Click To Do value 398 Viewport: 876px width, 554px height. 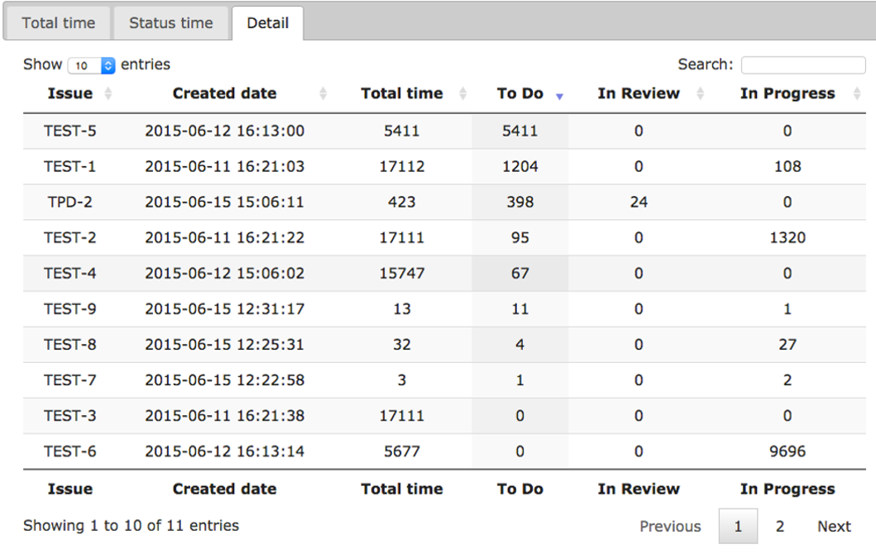point(520,202)
